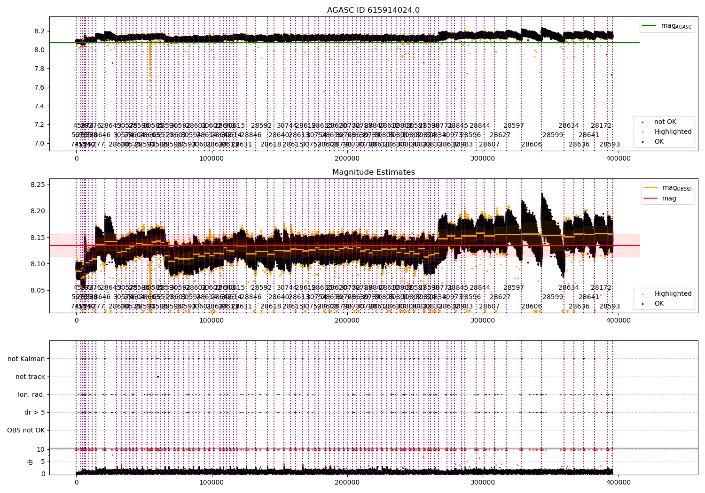Click the orange line sample beside mag OBSID
Screen dimensions: 705x493
click(651, 188)
